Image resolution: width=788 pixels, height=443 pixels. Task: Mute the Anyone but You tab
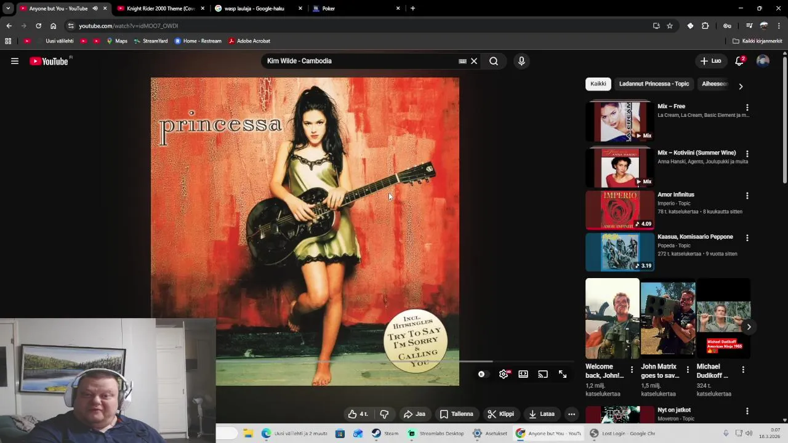pos(95,9)
